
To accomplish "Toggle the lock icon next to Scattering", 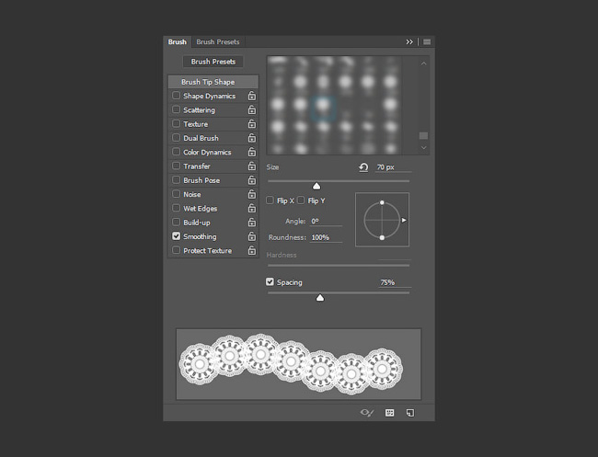I will pos(252,109).
